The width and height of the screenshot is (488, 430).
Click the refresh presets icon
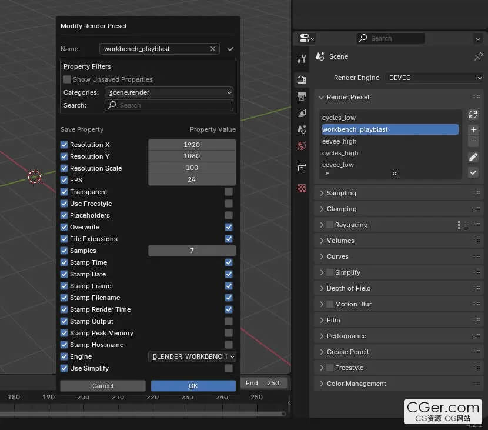click(473, 115)
